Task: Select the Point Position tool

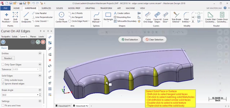Action: click(6, 17)
